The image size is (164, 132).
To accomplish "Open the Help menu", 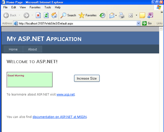I will coord(58,7).
